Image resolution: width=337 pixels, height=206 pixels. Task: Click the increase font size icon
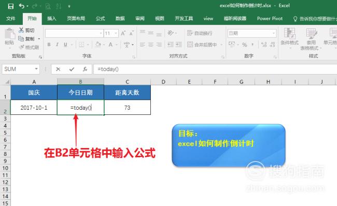click(123, 33)
